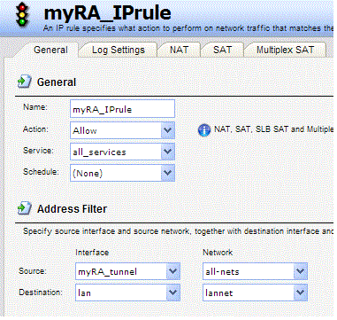The height and width of the screenshot is (320, 337).
Task: Click the Name field containing myRA_IPrule
Action: coord(122,109)
